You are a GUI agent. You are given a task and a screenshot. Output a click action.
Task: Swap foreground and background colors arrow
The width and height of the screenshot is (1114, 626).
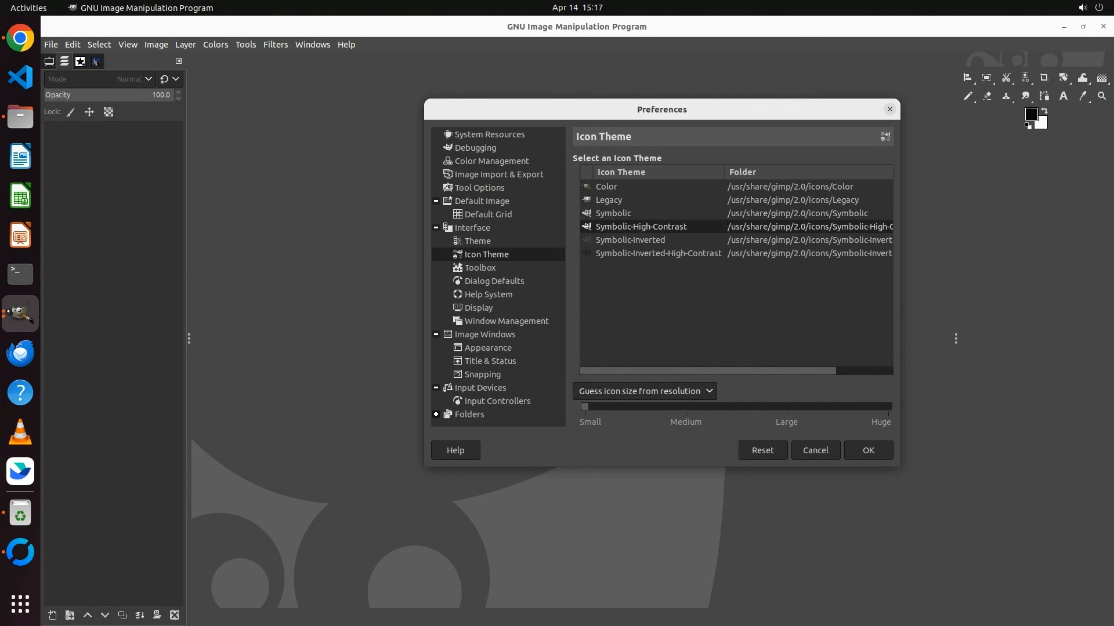[1044, 110]
